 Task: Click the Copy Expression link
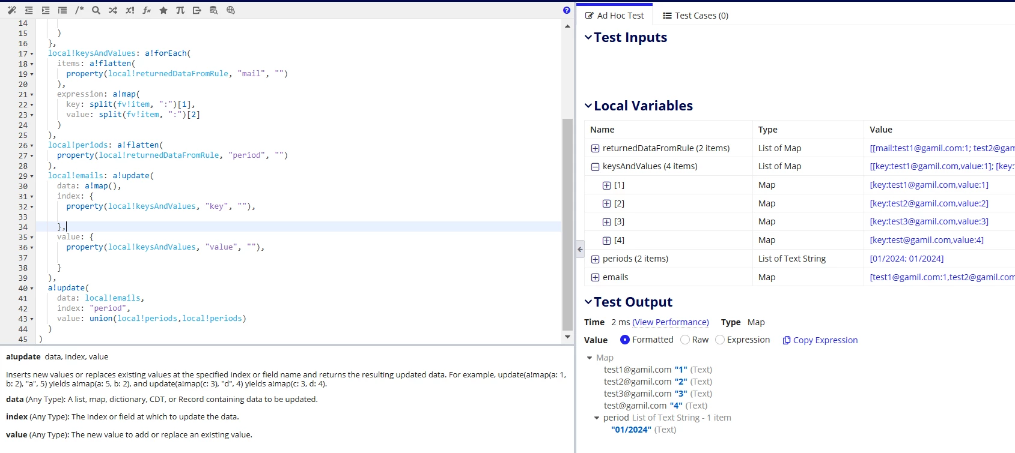tap(820, 340)
